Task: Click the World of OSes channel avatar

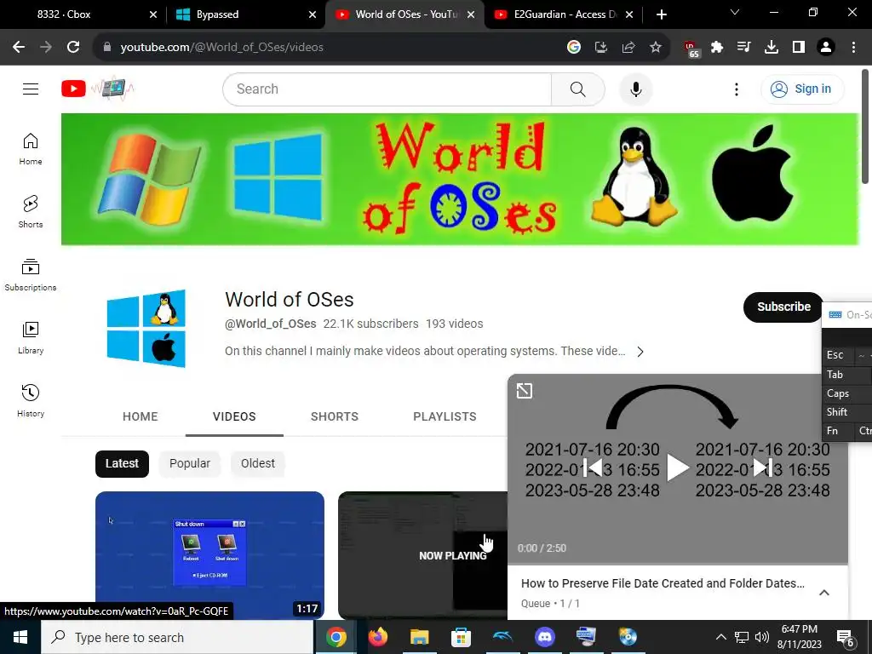Action: [146, 328]
